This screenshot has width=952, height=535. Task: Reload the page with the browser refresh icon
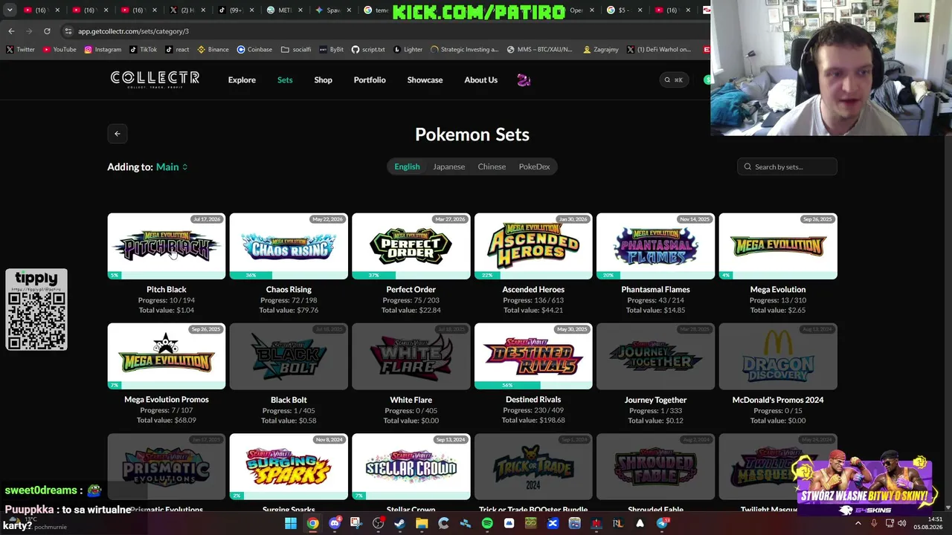47,31
